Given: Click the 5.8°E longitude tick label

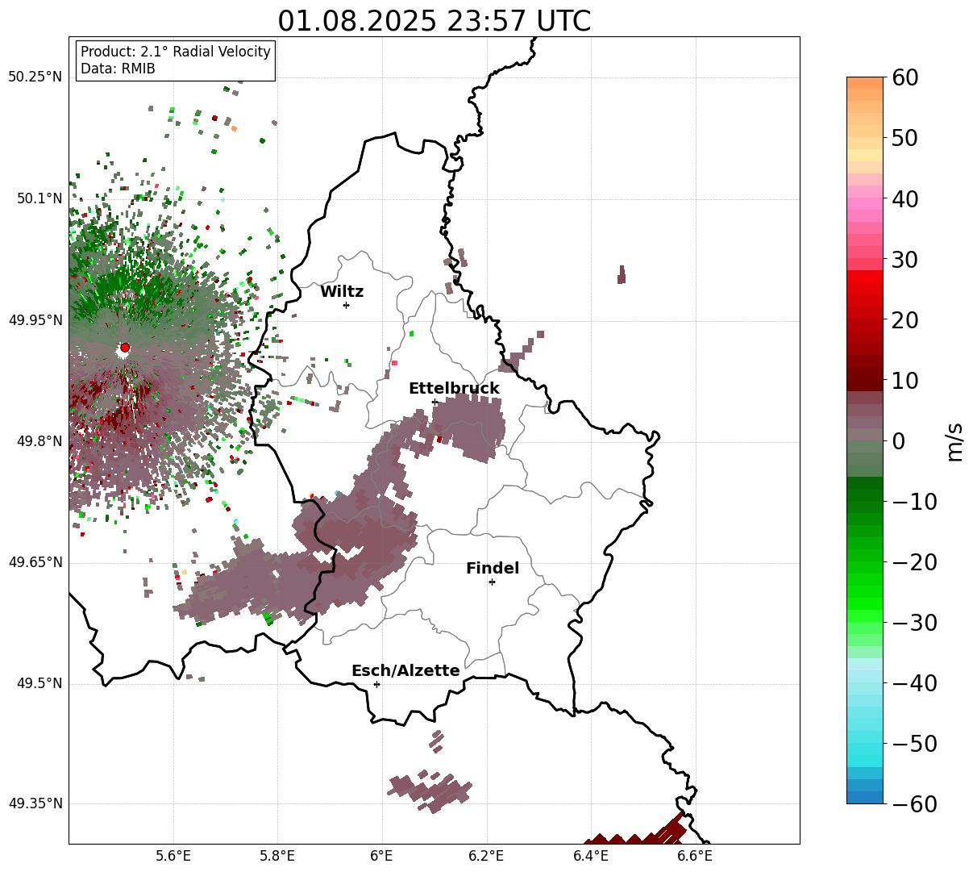Looking at the screenshot, I should (x=278, y=856).
